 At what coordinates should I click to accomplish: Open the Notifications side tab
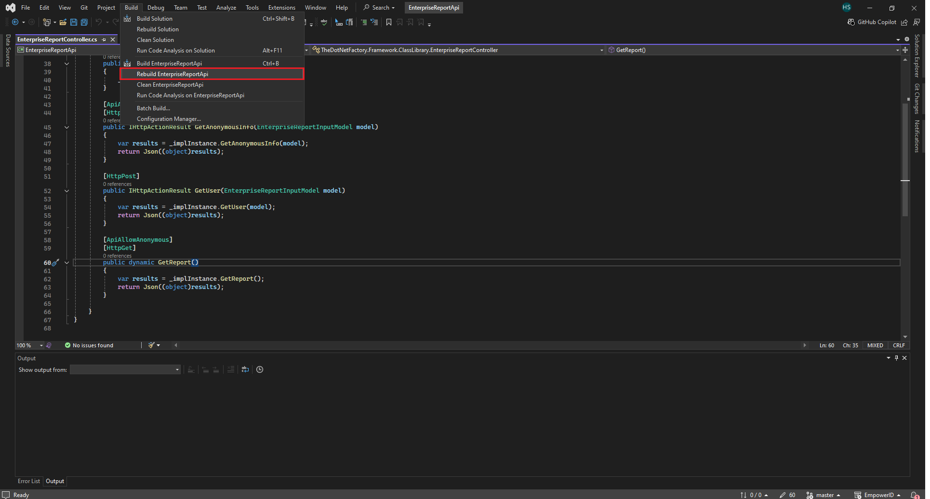coord(917,136)
